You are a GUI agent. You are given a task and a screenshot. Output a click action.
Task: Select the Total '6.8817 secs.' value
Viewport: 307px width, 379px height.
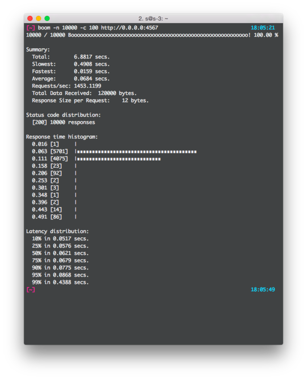[92, 57]
